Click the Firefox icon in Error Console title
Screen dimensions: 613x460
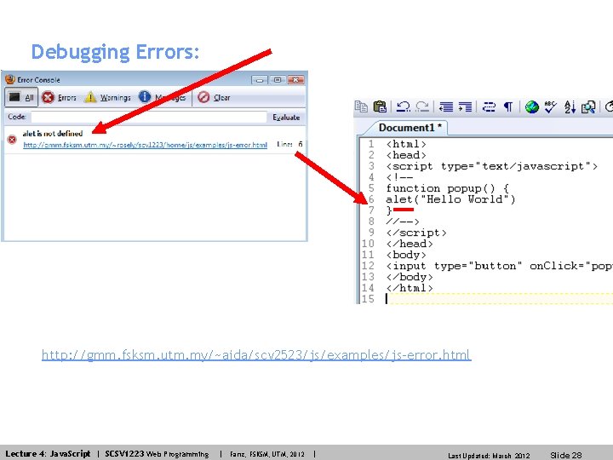(9, 79)
